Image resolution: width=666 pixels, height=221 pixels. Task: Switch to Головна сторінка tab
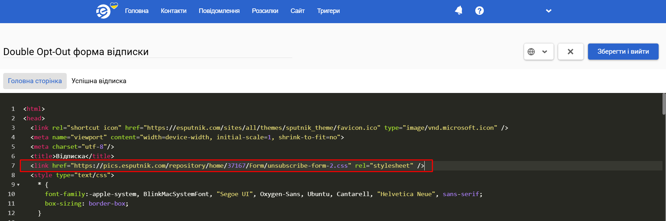pos(35,81)
